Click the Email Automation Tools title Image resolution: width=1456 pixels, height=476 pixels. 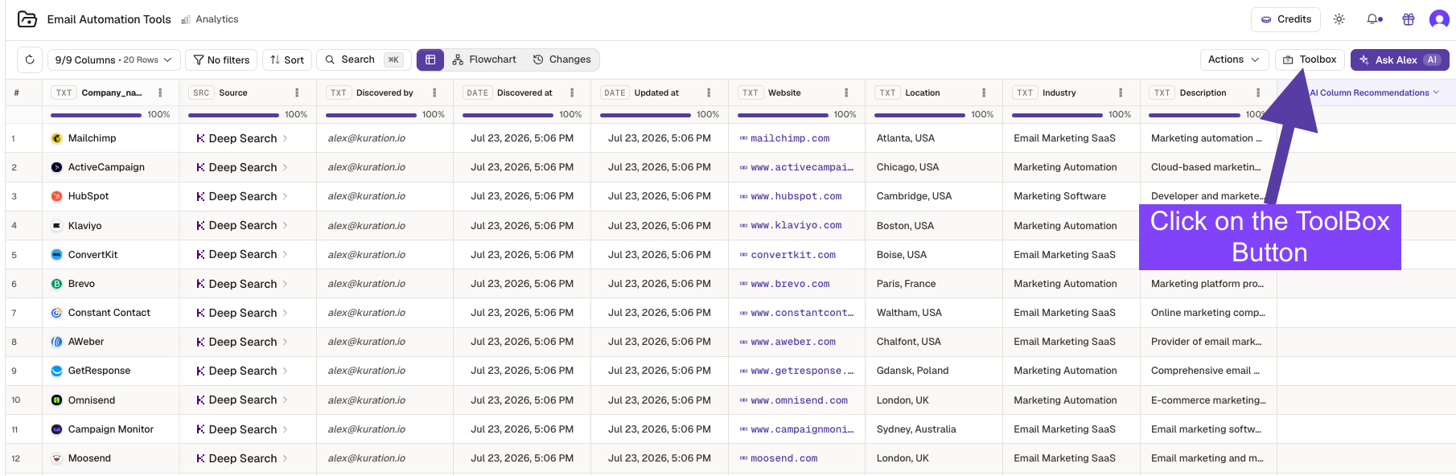coord(109,19)
